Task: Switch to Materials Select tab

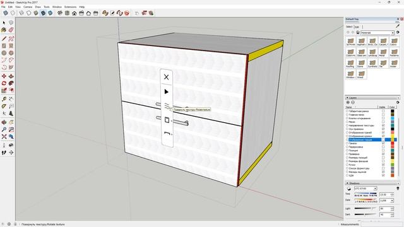Action: pyautogui.click(x=349, y=26)
